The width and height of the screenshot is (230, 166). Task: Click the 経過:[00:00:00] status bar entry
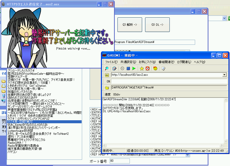click(140, 151)
